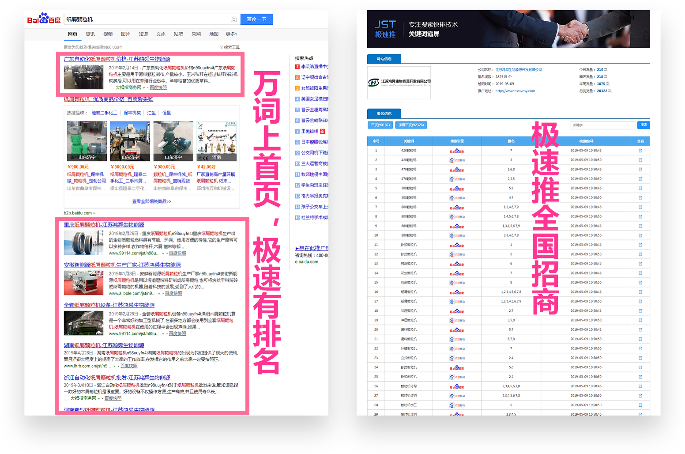685x454 pixels.
Task: Click the 江苏鸿舜生物能源 company logo image
Action: tap(399, 83)
